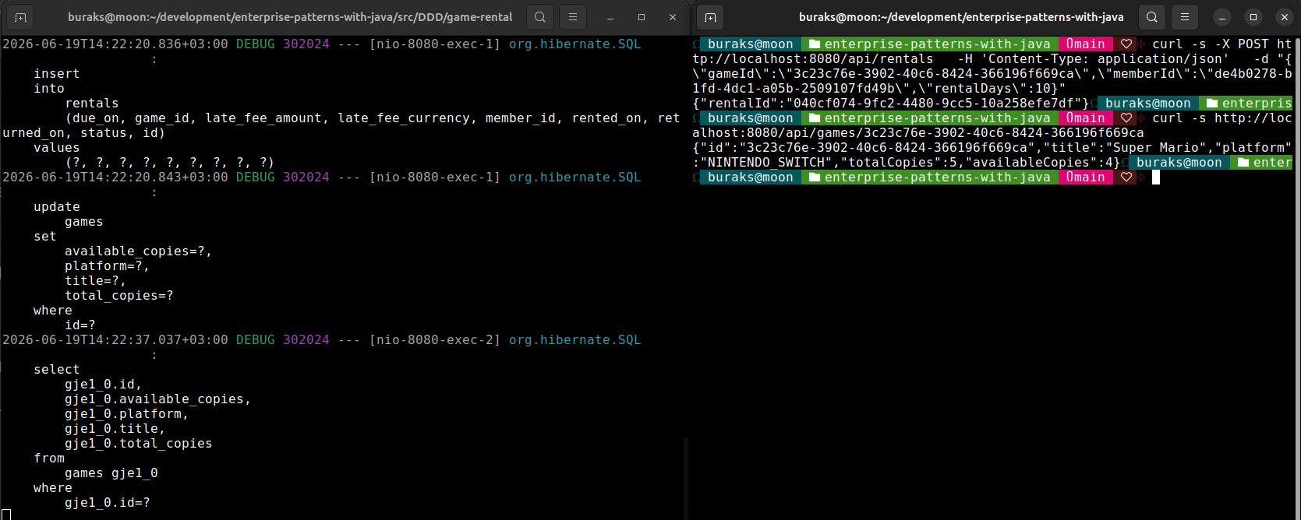Click 'gje1_0.total_copies' in select statement
1301x520 pixels.
[x=138, y=444]
